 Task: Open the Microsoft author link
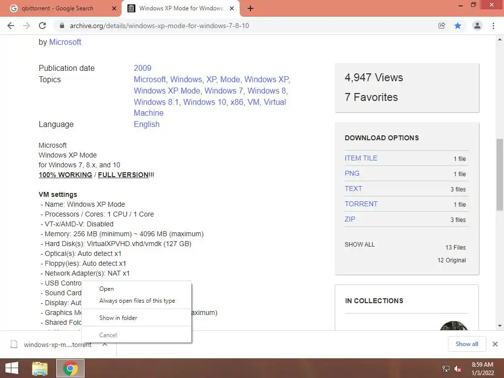pyautogui.click(x=65, y=42)
